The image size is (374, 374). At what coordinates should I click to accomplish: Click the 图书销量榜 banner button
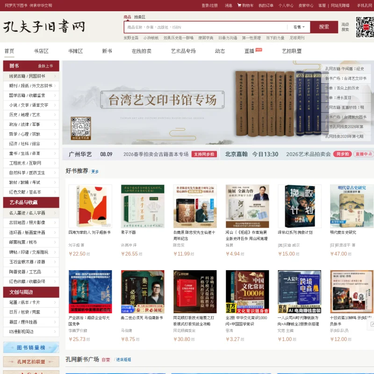click(31, 347)
